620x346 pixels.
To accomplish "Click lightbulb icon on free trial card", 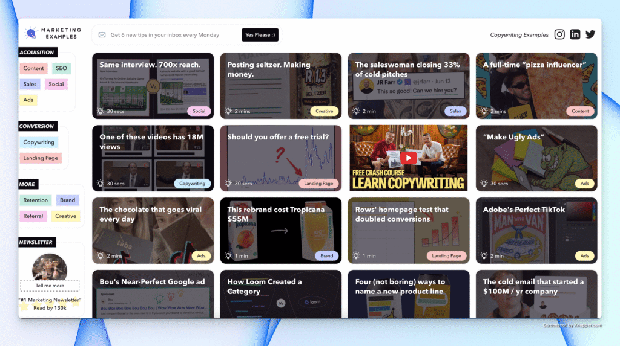I will [228, 184].
